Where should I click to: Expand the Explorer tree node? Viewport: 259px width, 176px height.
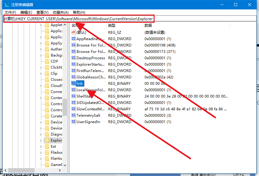41,140
